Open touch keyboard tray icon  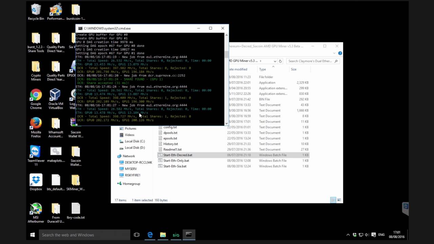[x=373, y=235]
